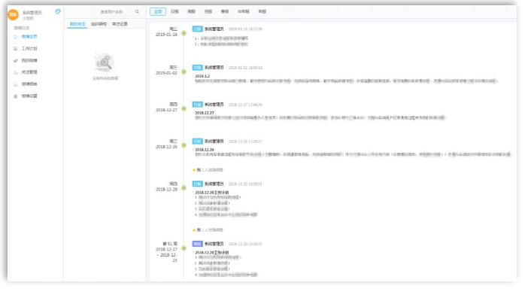Click timeline dot for 2019-01-16
525x289 pixels.
[x=184, y=33]
